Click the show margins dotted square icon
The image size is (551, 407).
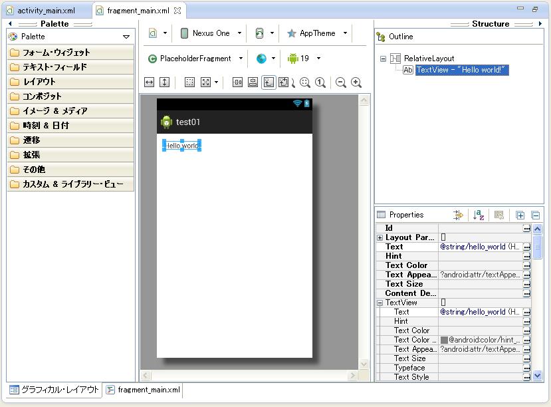(189, 82)
